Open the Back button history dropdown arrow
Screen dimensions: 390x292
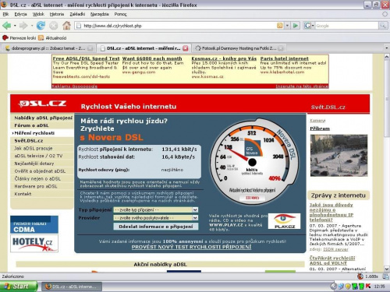[x=15, y=26]
